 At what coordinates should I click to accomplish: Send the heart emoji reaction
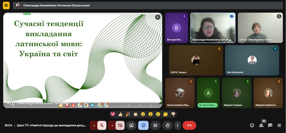tap(112, 114)
